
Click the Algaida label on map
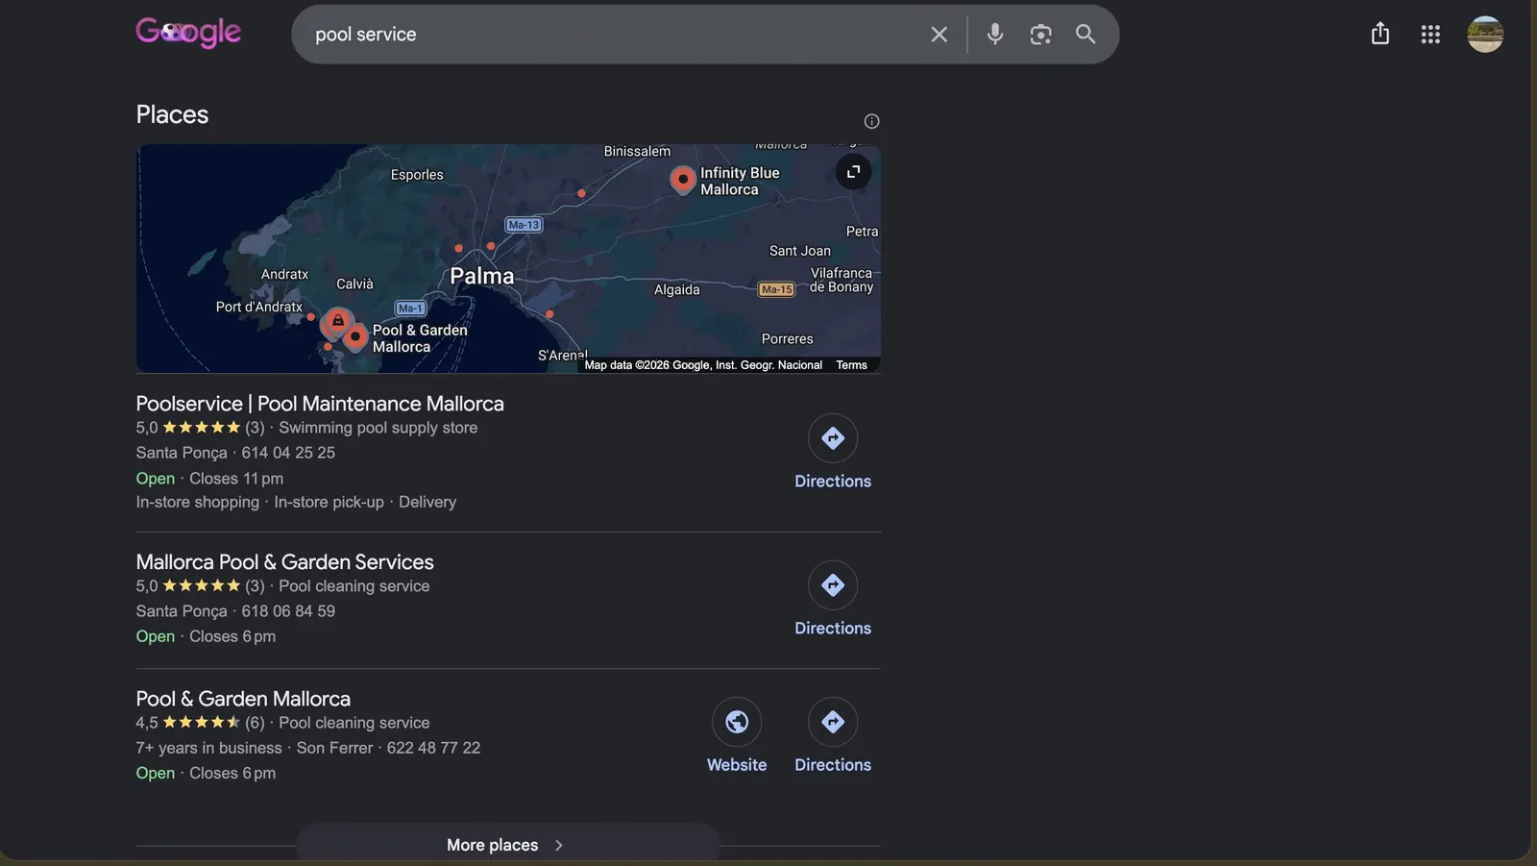click(x=677, y=290)
